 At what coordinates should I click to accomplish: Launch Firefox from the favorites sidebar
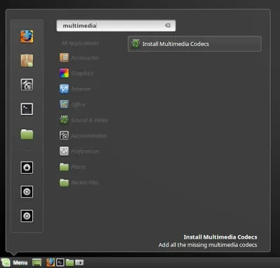click(27, 36)
